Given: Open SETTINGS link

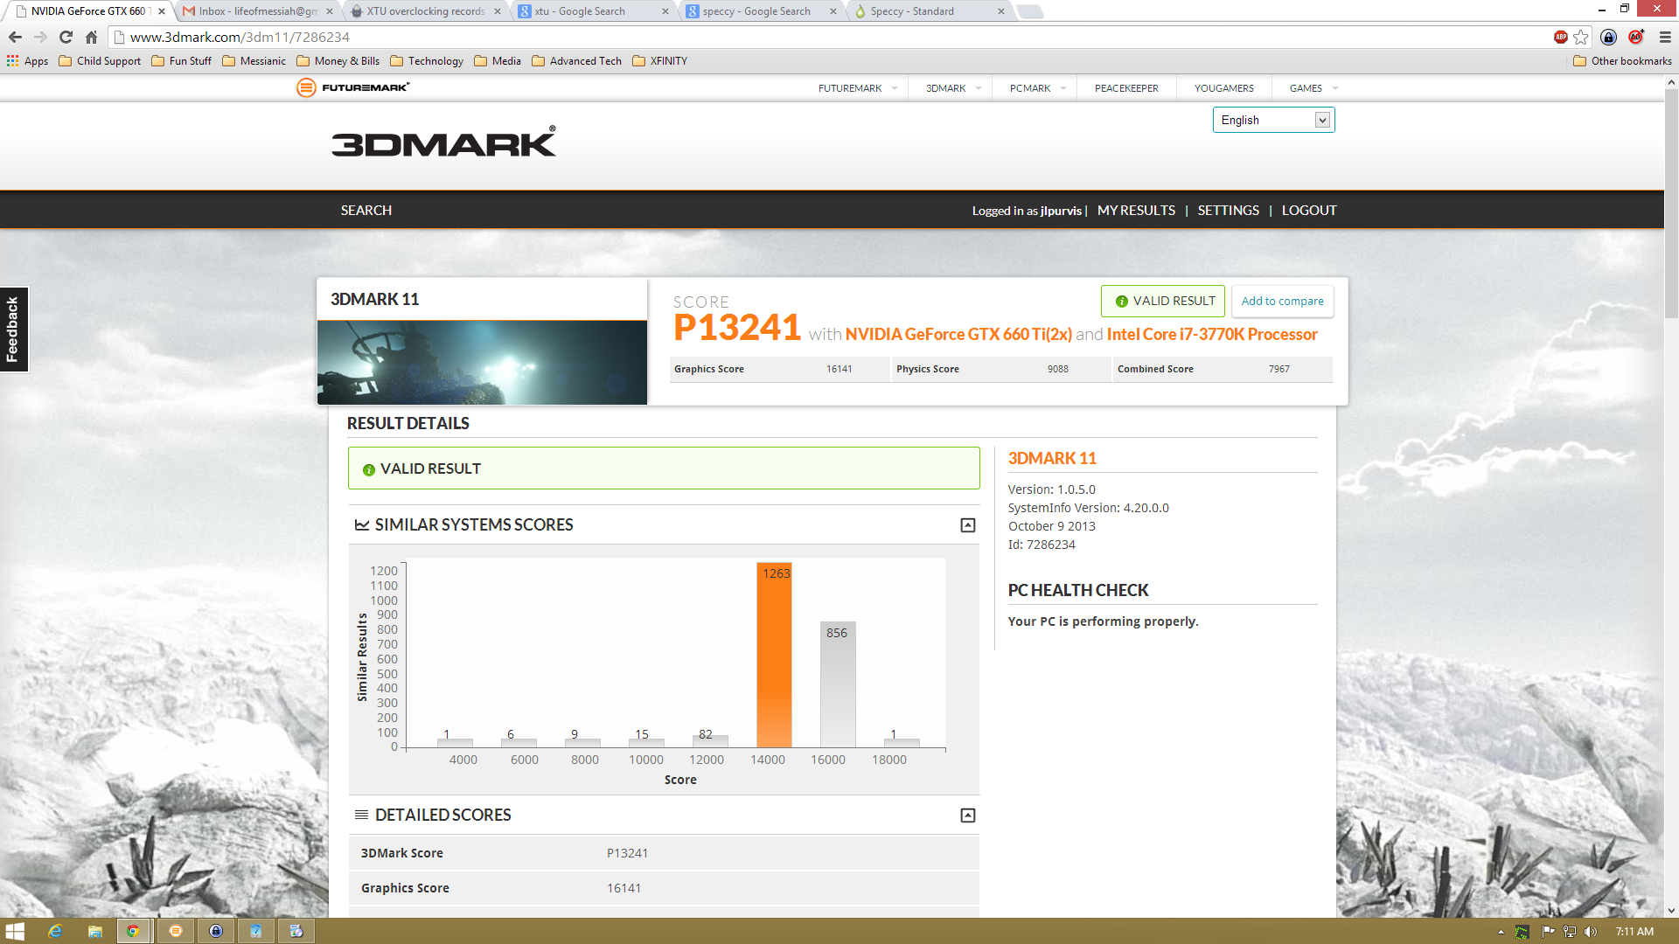Looking at the screenshot, I should click(1228, 211).
